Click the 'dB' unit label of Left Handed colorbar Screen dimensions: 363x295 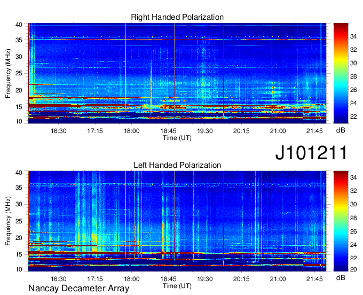pyautogui.click(x=341, y=277)
